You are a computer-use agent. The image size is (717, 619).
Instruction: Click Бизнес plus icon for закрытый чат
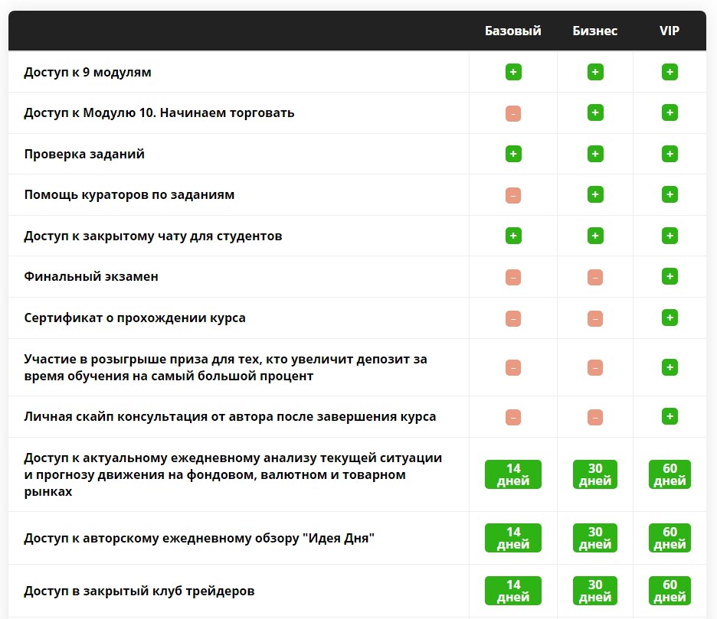click(x=595, y=236)
